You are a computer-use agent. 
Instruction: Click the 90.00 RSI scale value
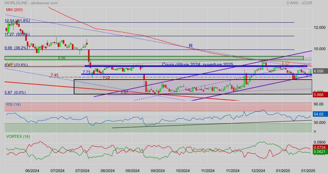click(x=319, y=104)
